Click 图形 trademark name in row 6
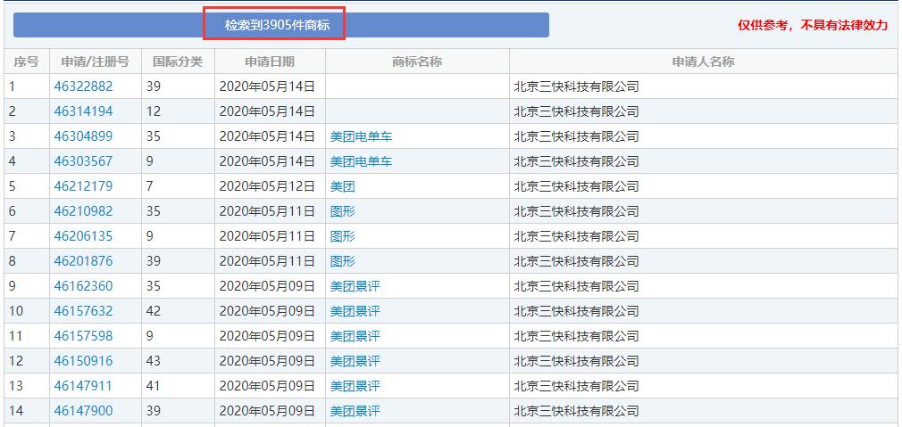 (x=342, y=211)
